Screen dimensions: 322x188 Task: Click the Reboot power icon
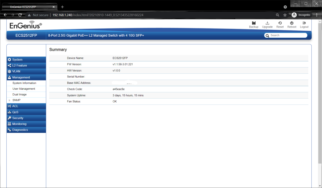coord(291,23)
